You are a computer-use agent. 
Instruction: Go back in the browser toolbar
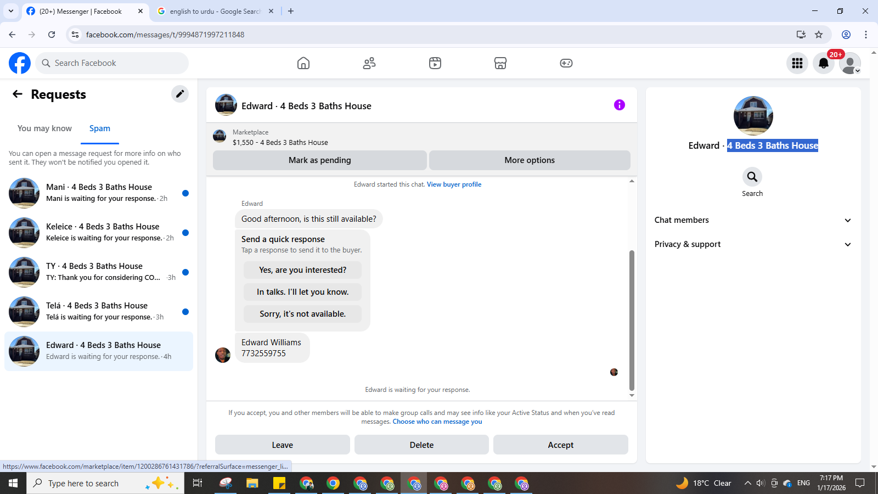point(12,35)
